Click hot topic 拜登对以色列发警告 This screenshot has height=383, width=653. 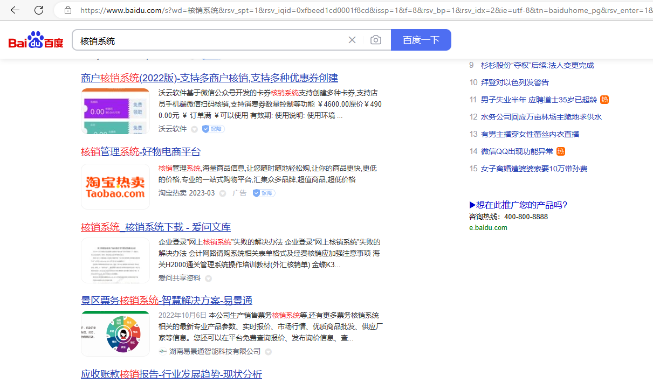coord(514,82)
